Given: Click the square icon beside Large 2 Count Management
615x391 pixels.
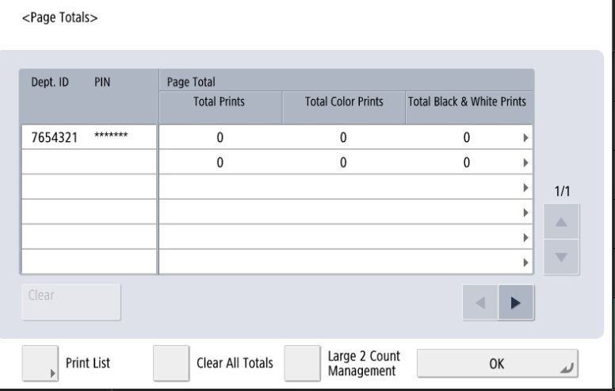Looking at the screenshot, I should point(302,363).
